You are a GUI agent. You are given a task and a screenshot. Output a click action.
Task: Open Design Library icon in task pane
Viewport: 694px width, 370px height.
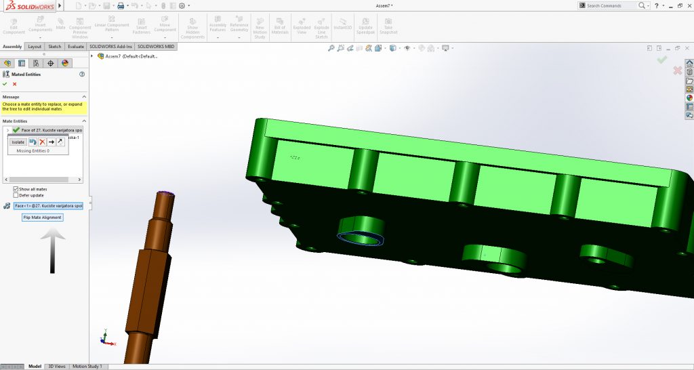tap(689, 72)
